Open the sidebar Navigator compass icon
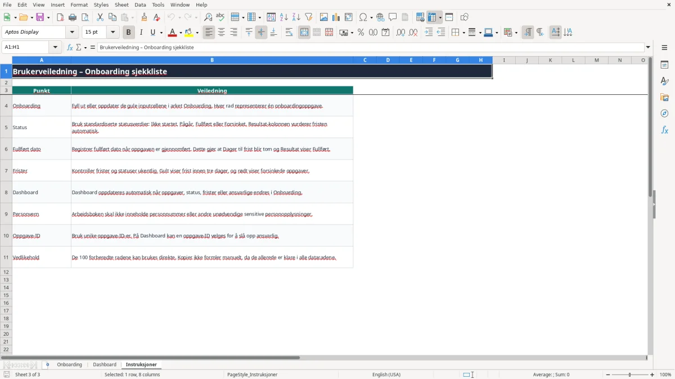Image resolution: width=675 pixels, height=379 pixels. tap(664, 114)
